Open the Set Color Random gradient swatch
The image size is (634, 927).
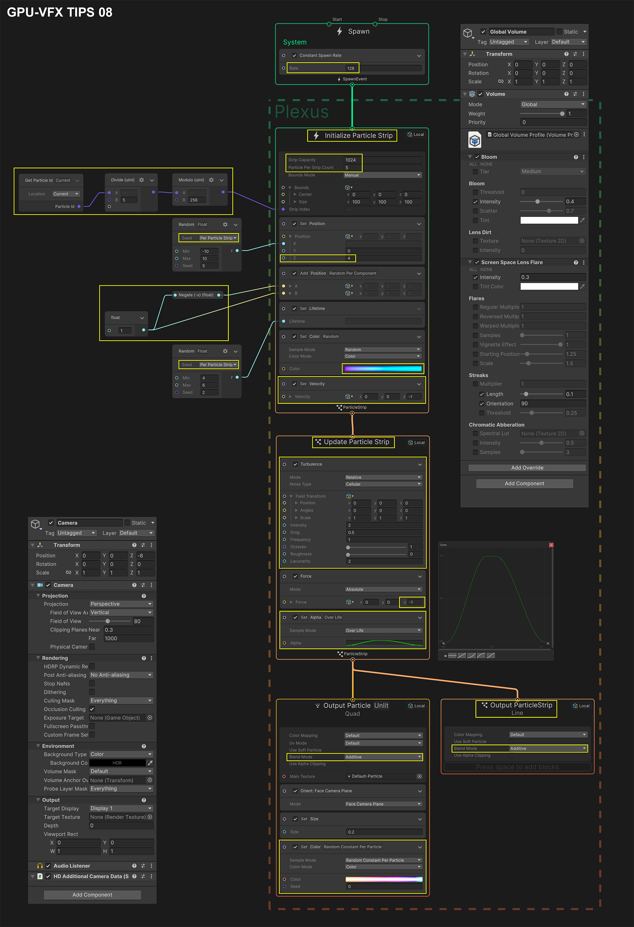pyautogui.click(x=383, y=369)
